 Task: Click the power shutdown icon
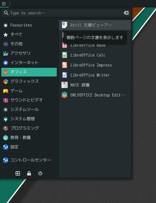click(x=40, y=173)
